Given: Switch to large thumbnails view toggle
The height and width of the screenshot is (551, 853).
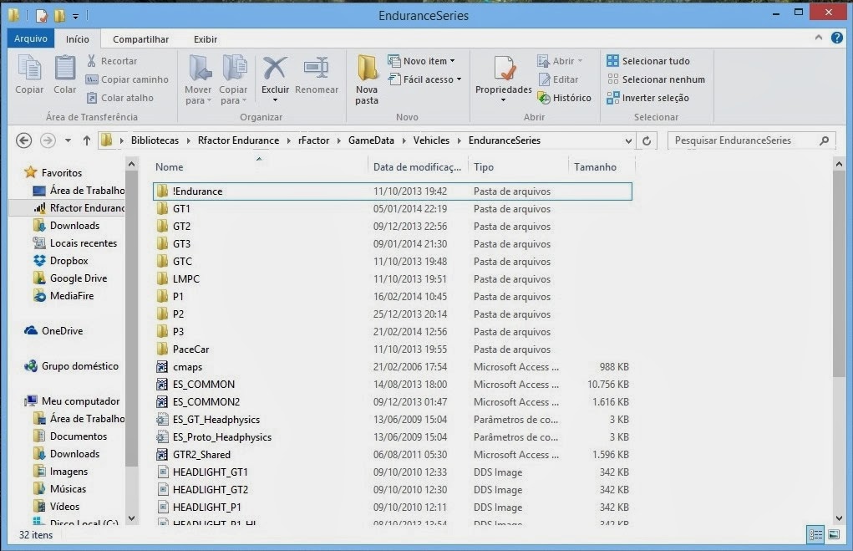Looking at the screenshot, I should pos(833,534).
